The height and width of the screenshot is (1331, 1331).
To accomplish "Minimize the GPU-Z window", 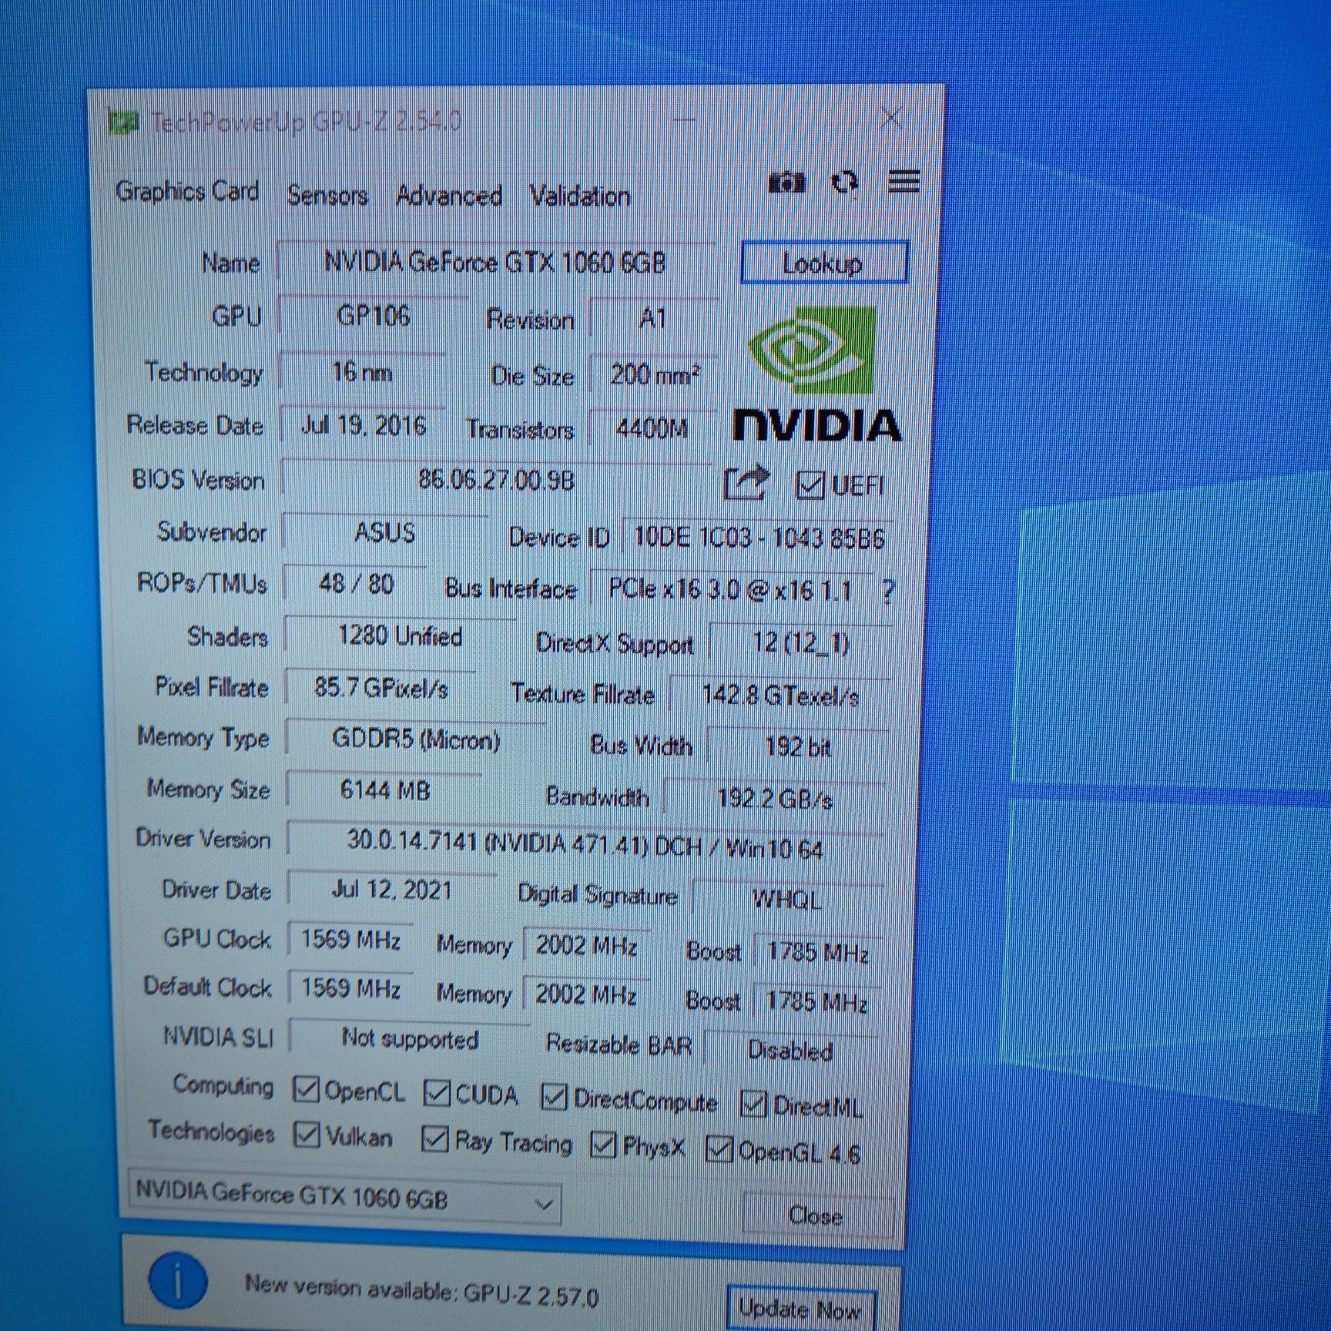I will pos(685,119).
